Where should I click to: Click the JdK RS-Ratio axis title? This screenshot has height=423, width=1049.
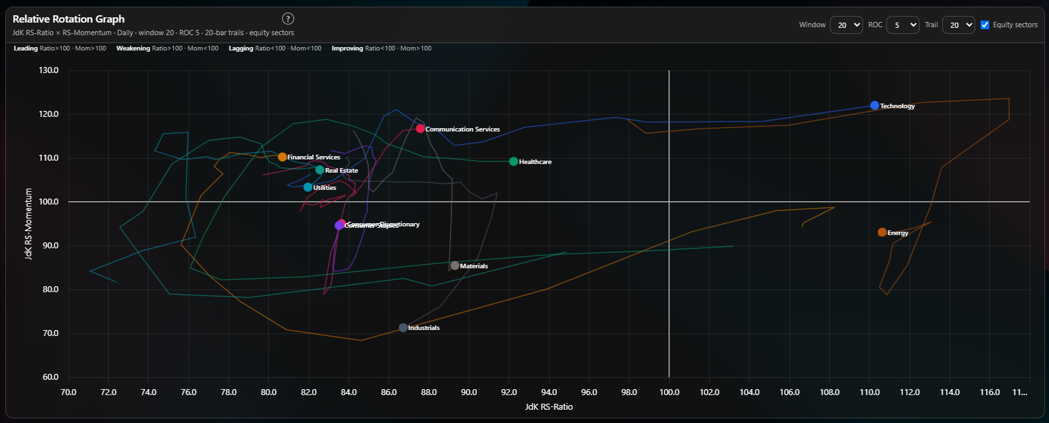pyautogui.click(x=549, y=406)
